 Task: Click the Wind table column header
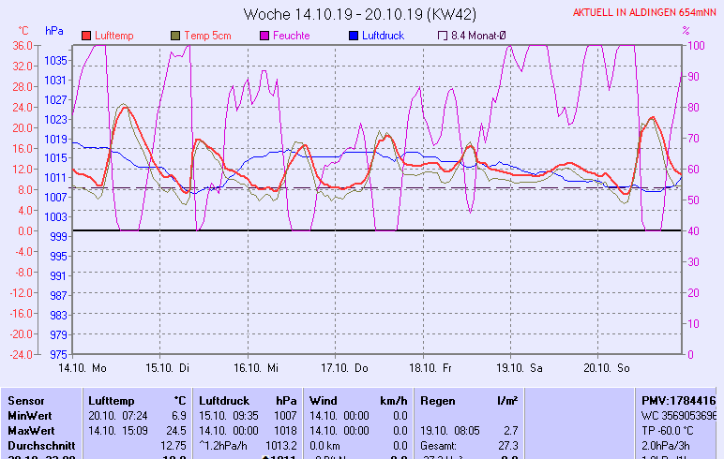324,400
